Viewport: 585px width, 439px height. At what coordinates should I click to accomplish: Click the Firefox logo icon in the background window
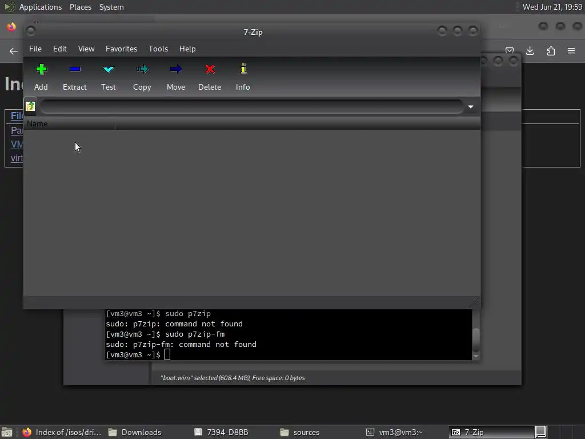[x=11, y=27]
